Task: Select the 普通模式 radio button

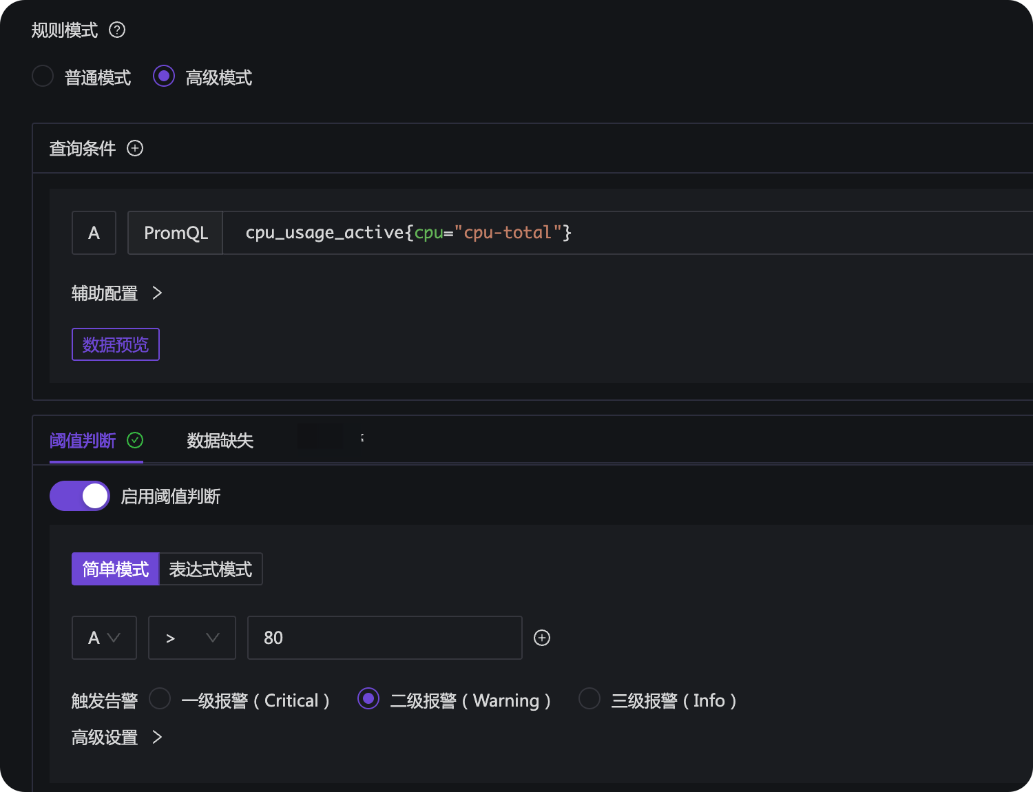Action: coord(43,76)
